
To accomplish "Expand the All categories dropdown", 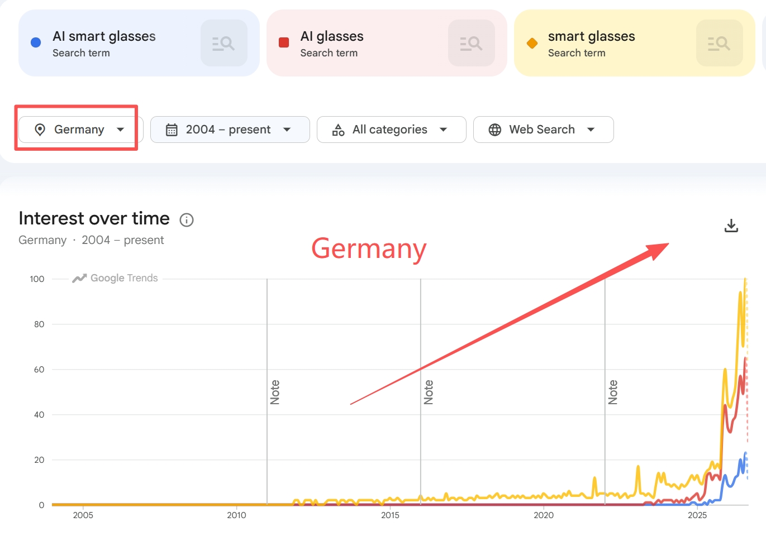I will tap(392, 130).
